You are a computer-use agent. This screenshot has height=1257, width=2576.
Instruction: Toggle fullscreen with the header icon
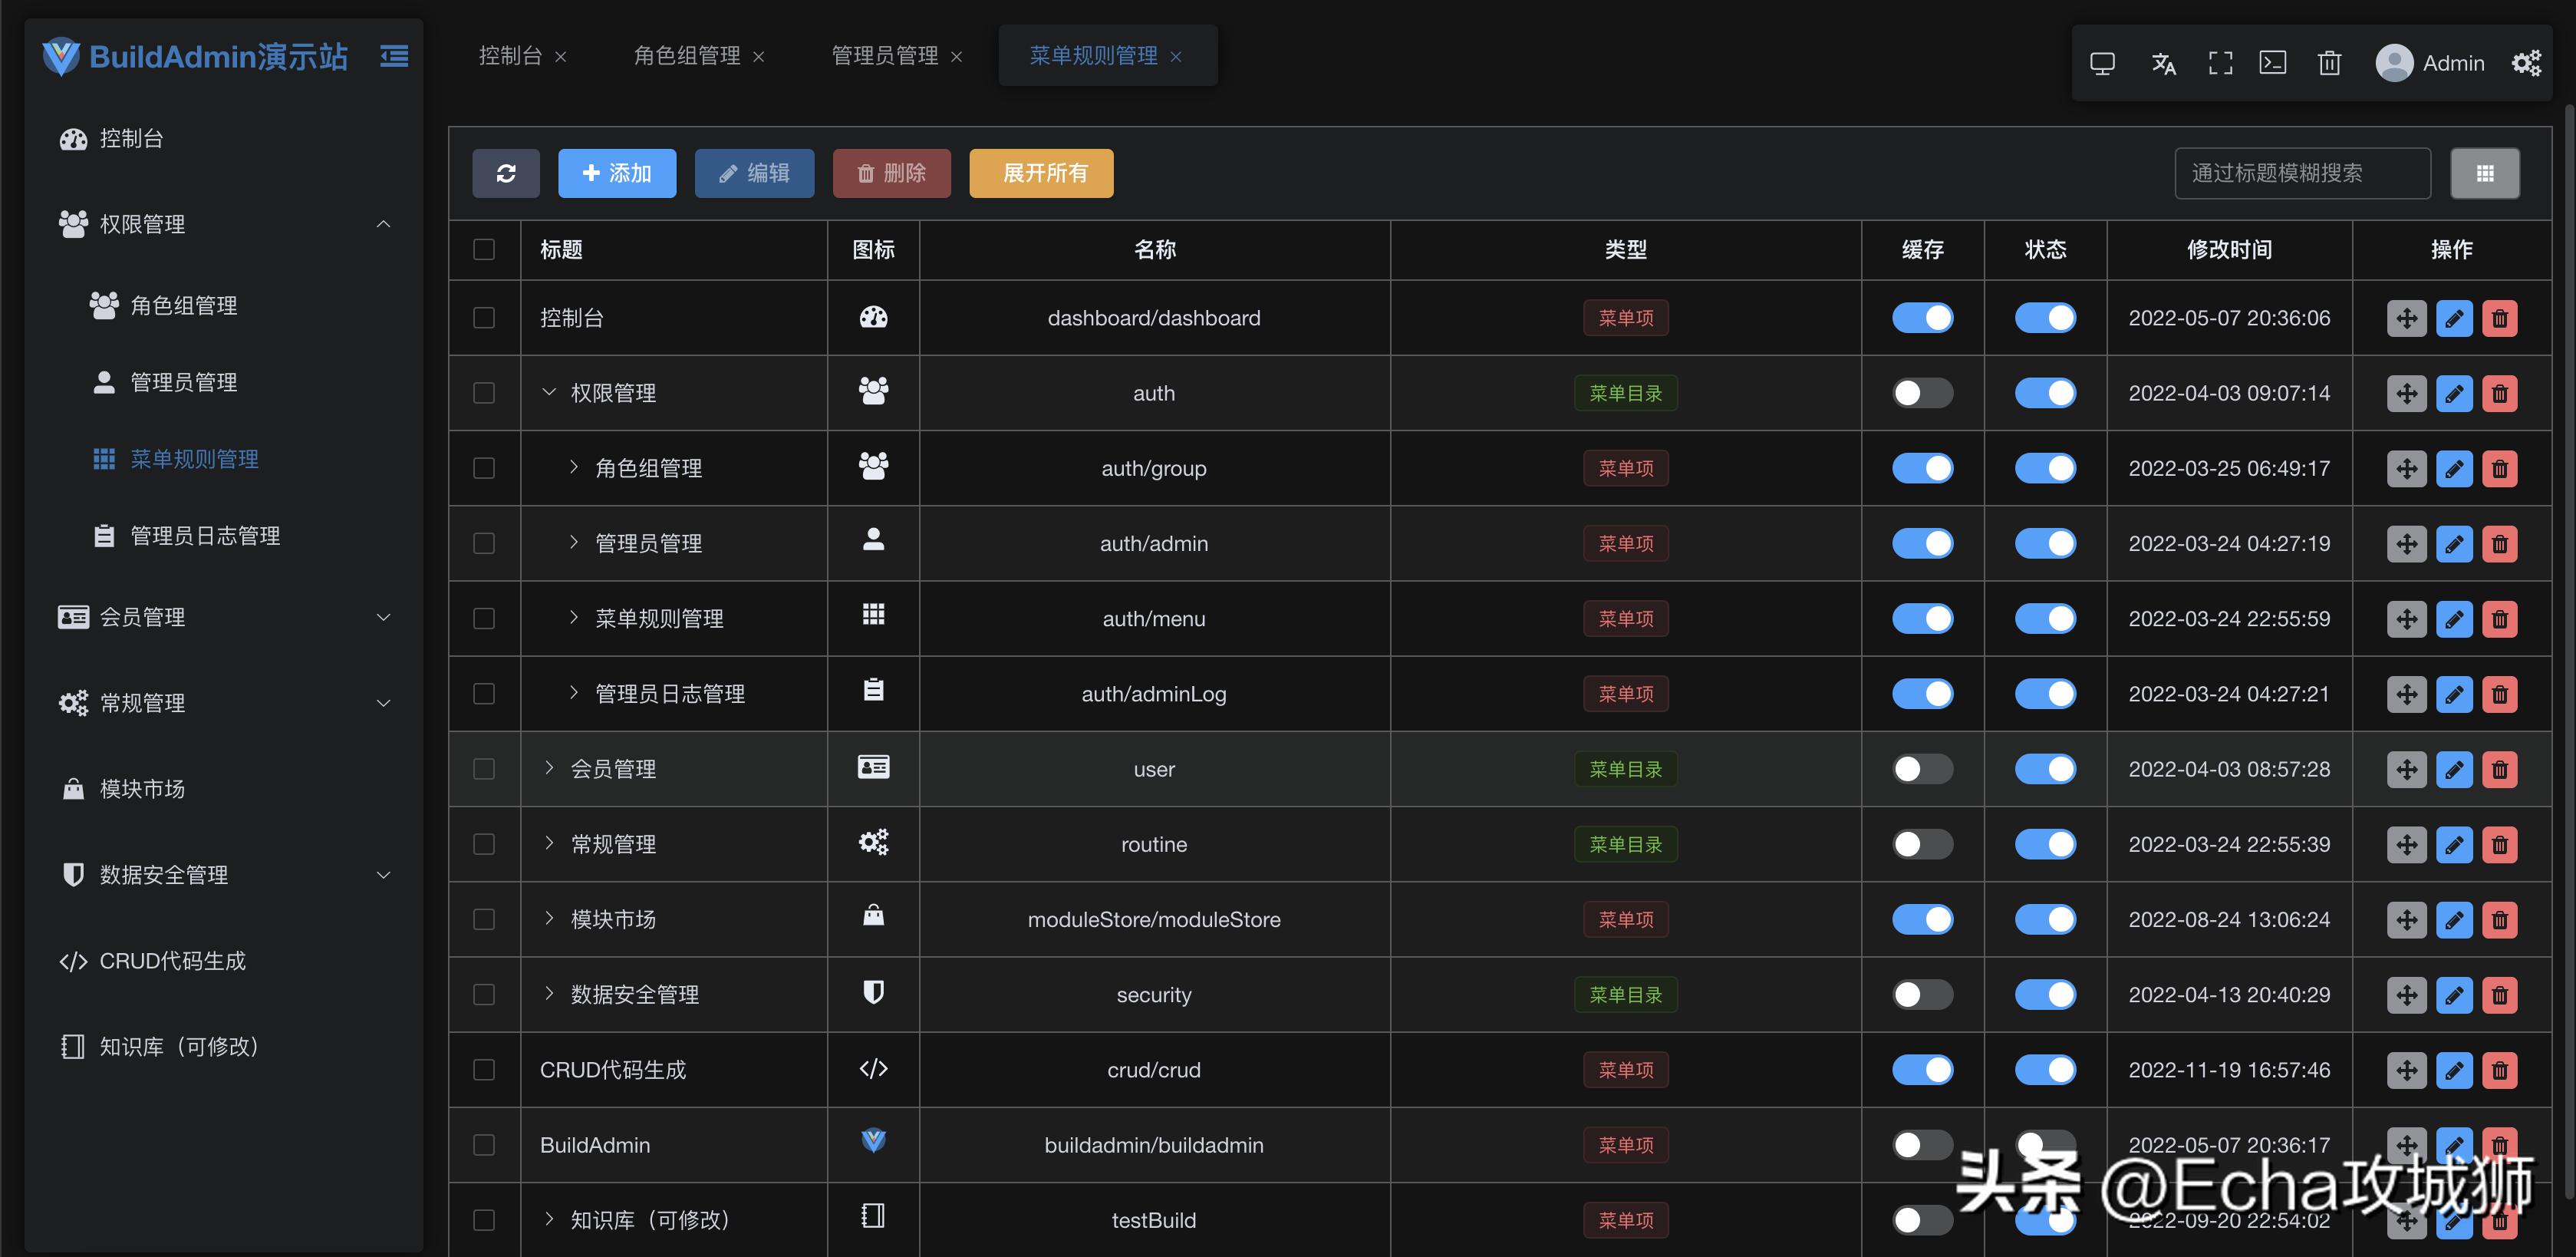2220,63
